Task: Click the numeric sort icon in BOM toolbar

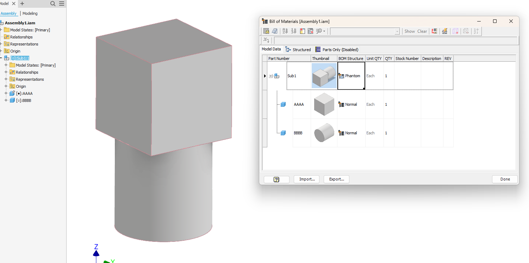Action: pyautogui.click(x=293, y=31)
